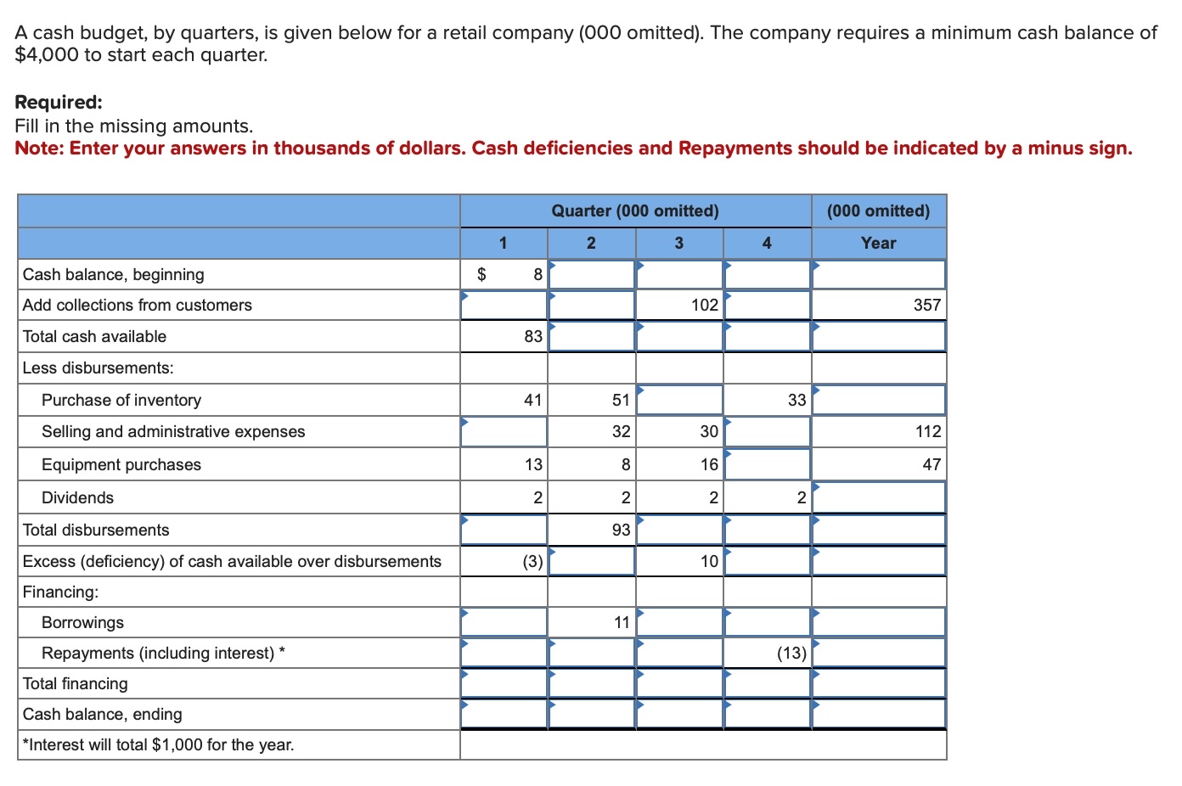Click Quarter 3 beginning cash balance field
The height and width of the screenshot is (786, 1182).
(680, 274)
